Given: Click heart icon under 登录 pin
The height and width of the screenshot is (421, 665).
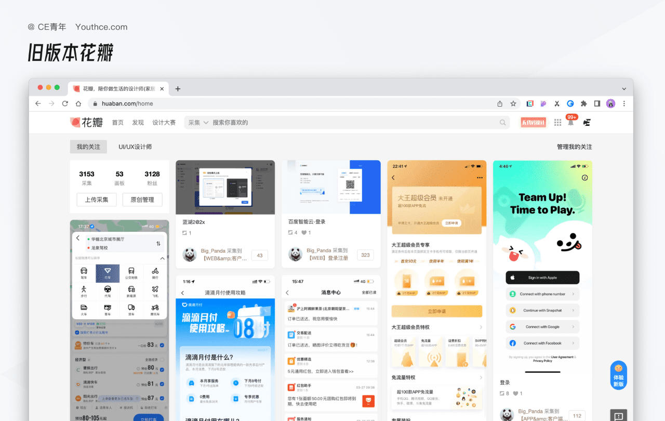Looking at the screenshot, I should (515, 393).
